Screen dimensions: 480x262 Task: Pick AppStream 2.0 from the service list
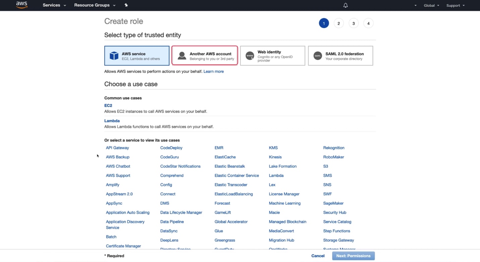pos(119,194)
